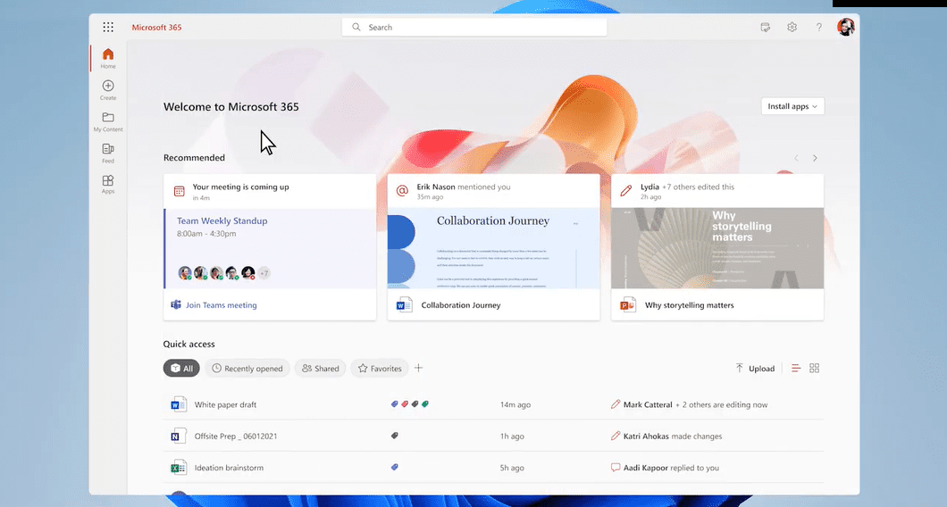Click PowerPoint icon on storytelling card

pyautogui.click(x=628, y=304)
